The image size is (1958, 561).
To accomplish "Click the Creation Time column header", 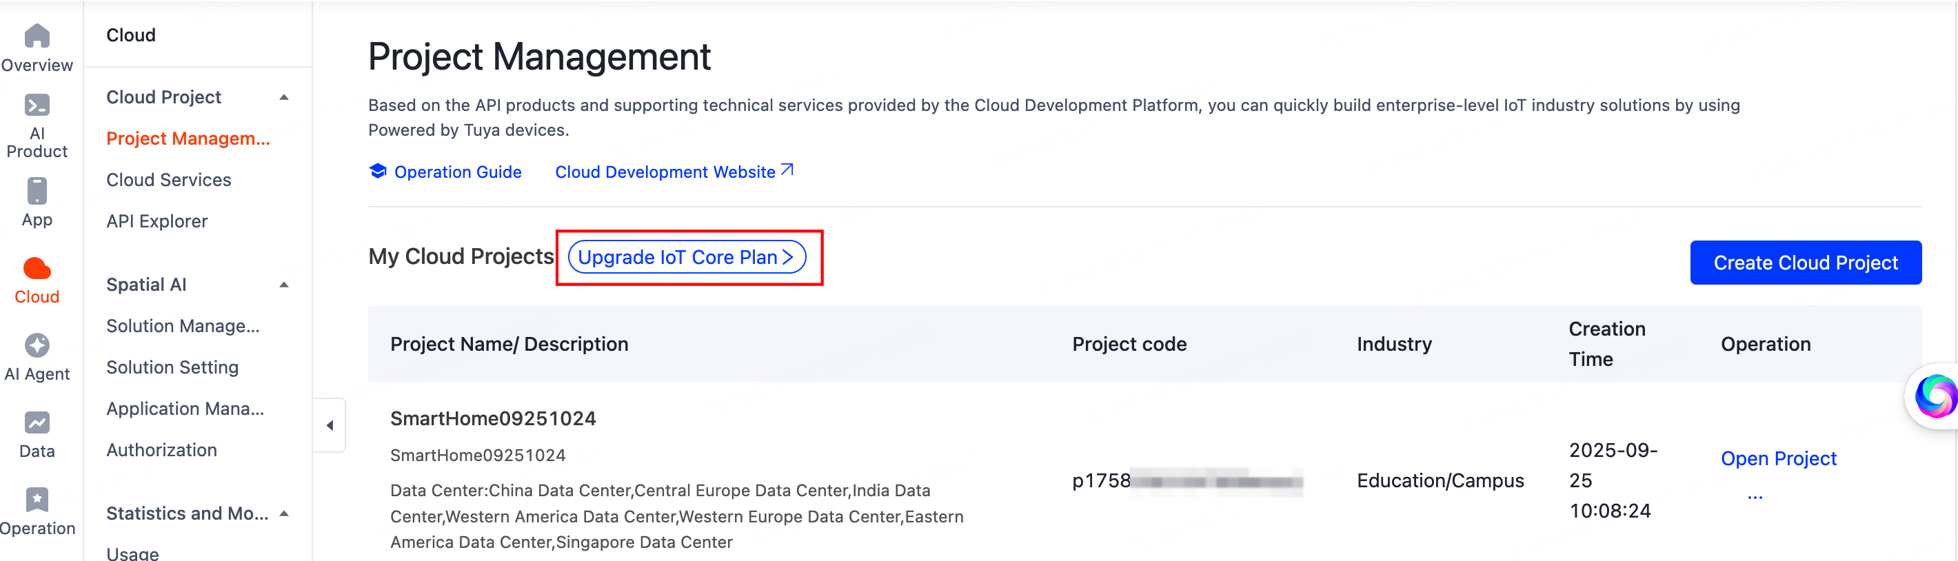I will tap(1607, 344).
